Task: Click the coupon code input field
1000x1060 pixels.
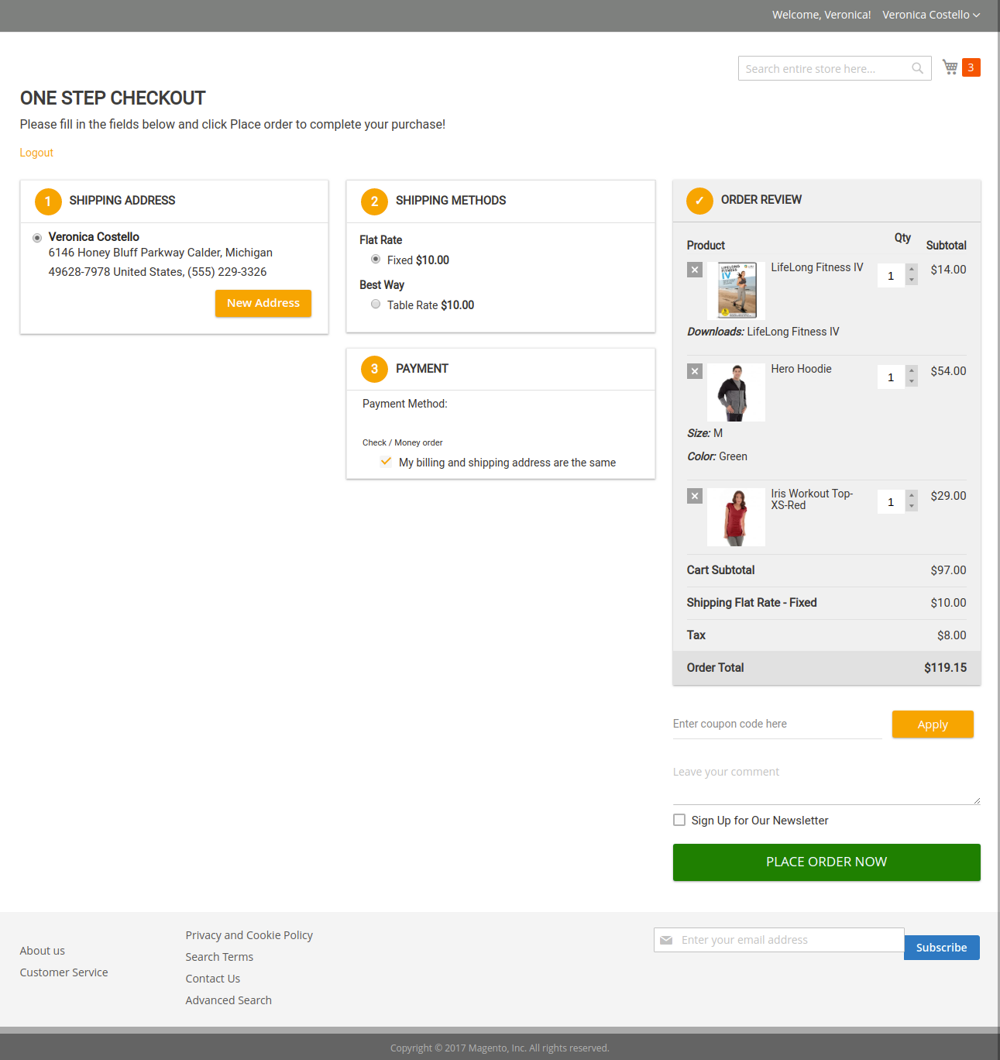Action: (777, 724)
